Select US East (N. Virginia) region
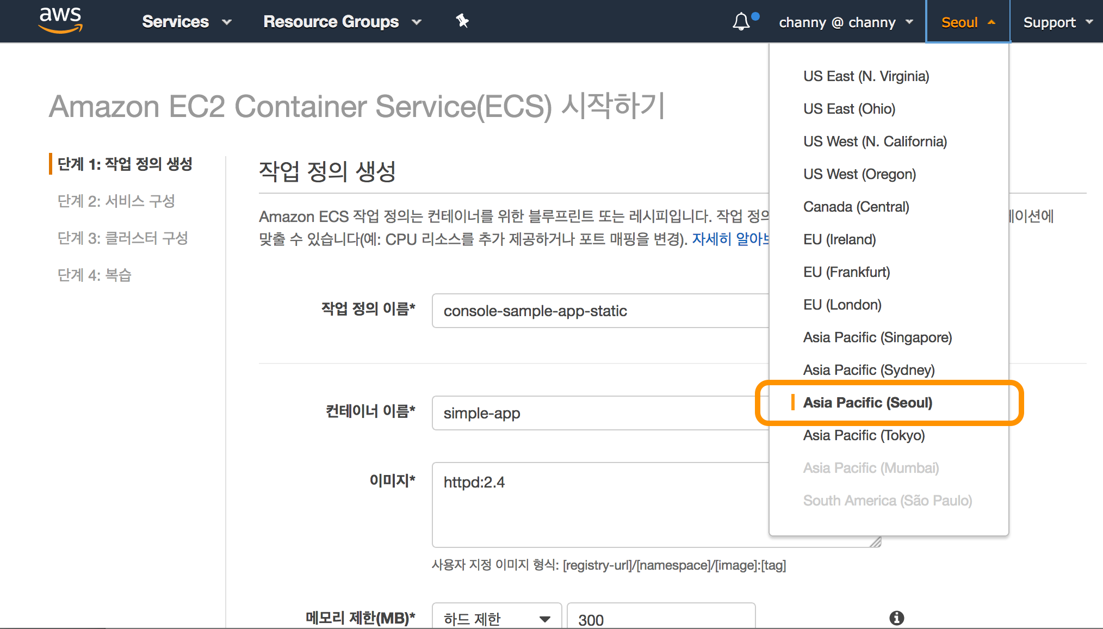1103x629 pixels. click(866, 76)
